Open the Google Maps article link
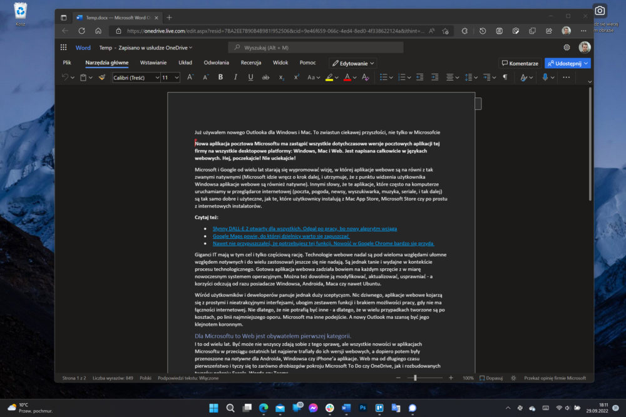 (x=280, y=236)
